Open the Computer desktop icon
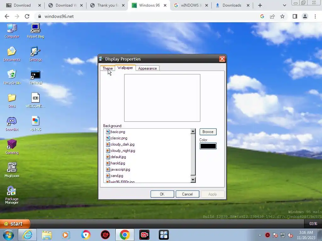Viewport: 322px width, 241px height. tap(12, 31)
